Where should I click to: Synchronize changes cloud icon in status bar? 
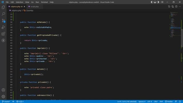point(13,102)
